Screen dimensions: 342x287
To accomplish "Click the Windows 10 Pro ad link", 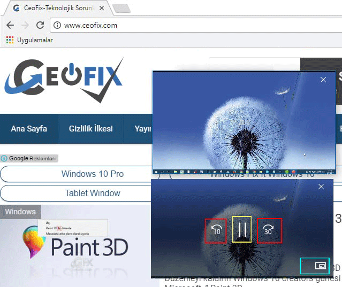I will tap(93, 174).
